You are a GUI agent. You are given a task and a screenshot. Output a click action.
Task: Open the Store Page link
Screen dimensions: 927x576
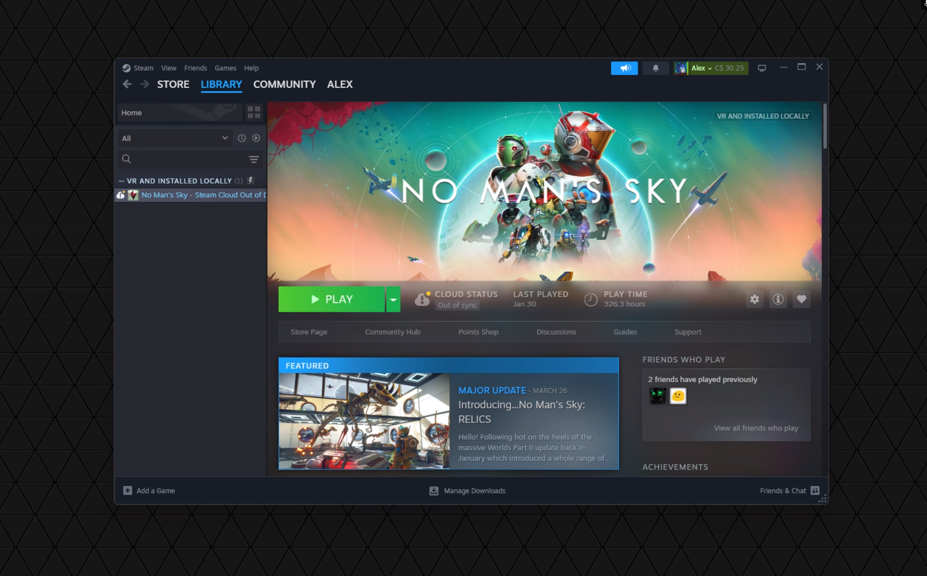tap(309, 332)
